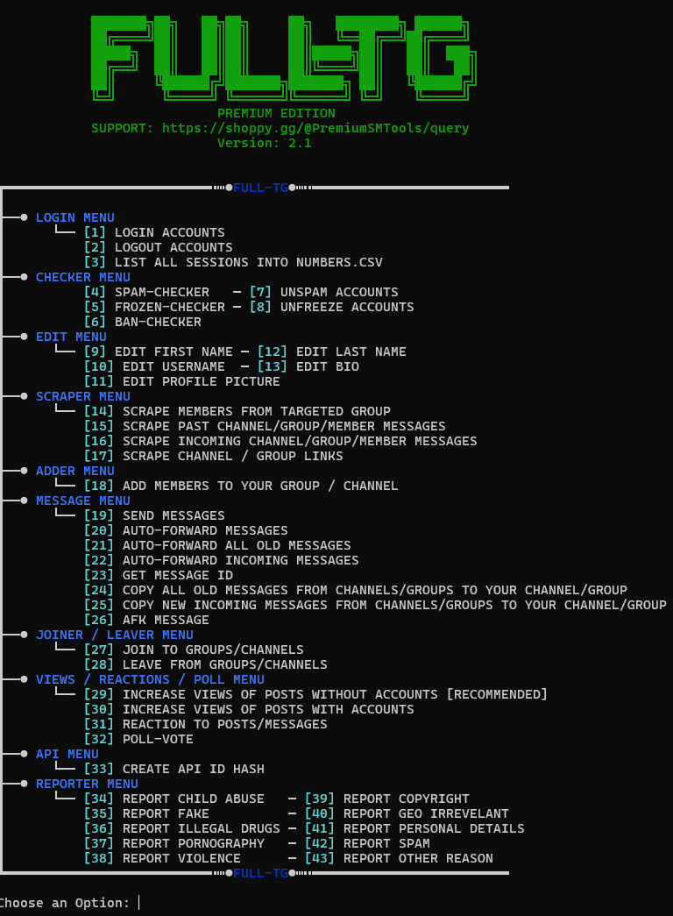Click '[22] AUTO-FORWARD INCOMING MESSAGES'
Screen dimensions: 673x916
(222, 560)
